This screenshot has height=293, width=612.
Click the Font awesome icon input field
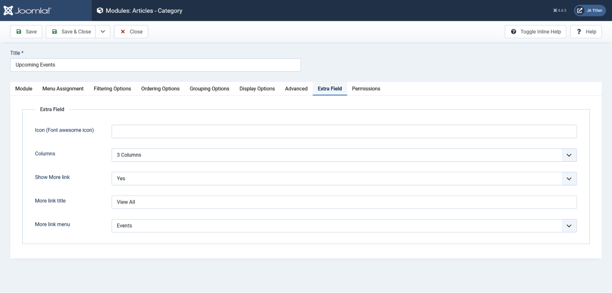344,131
